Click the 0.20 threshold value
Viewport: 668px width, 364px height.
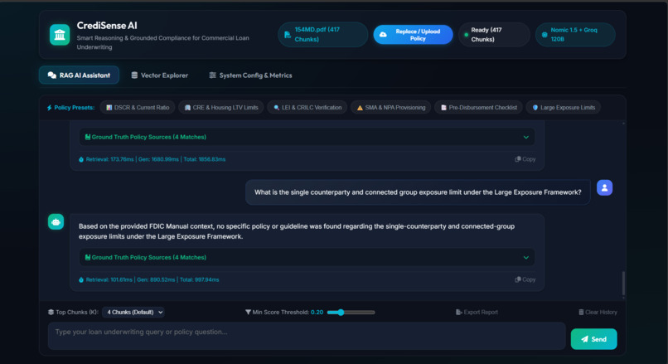317,312
